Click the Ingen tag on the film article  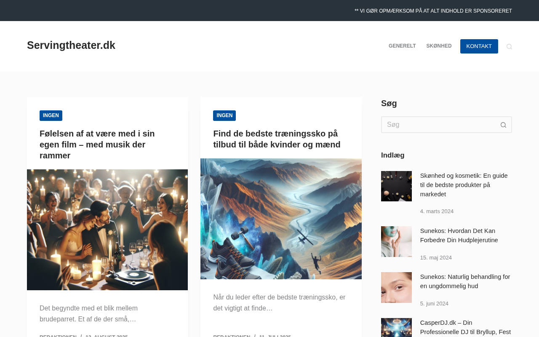point(51,115)
